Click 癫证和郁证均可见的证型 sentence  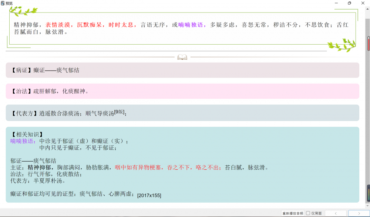click(73, 194)
